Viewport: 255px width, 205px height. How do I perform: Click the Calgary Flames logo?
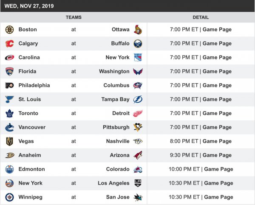[x=9, y=44]
